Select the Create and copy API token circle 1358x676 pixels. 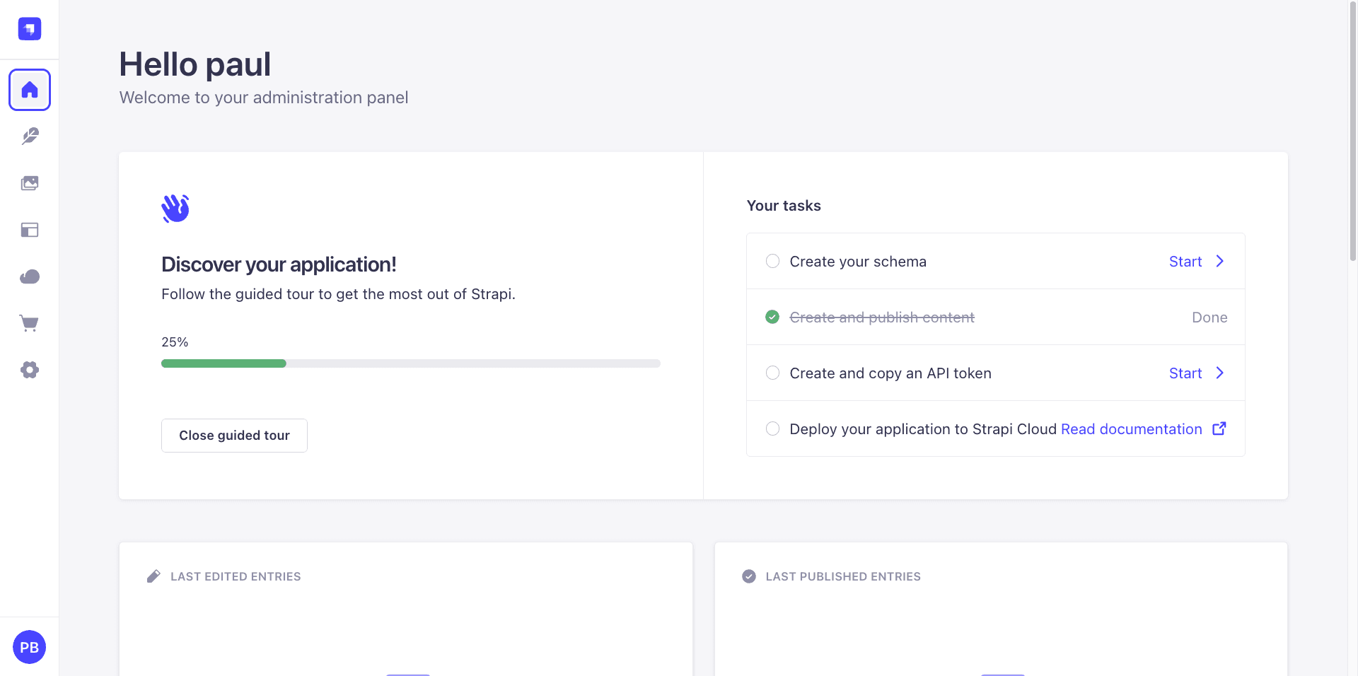(x=772, y=373)
